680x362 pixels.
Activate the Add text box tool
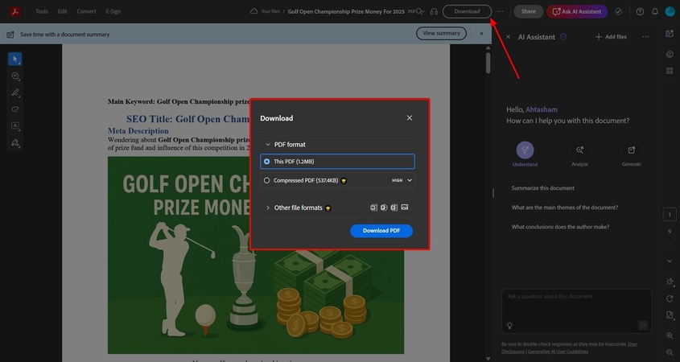(14, 125)
